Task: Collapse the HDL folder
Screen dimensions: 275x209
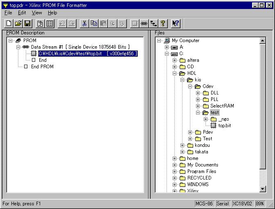Action: 174,73
